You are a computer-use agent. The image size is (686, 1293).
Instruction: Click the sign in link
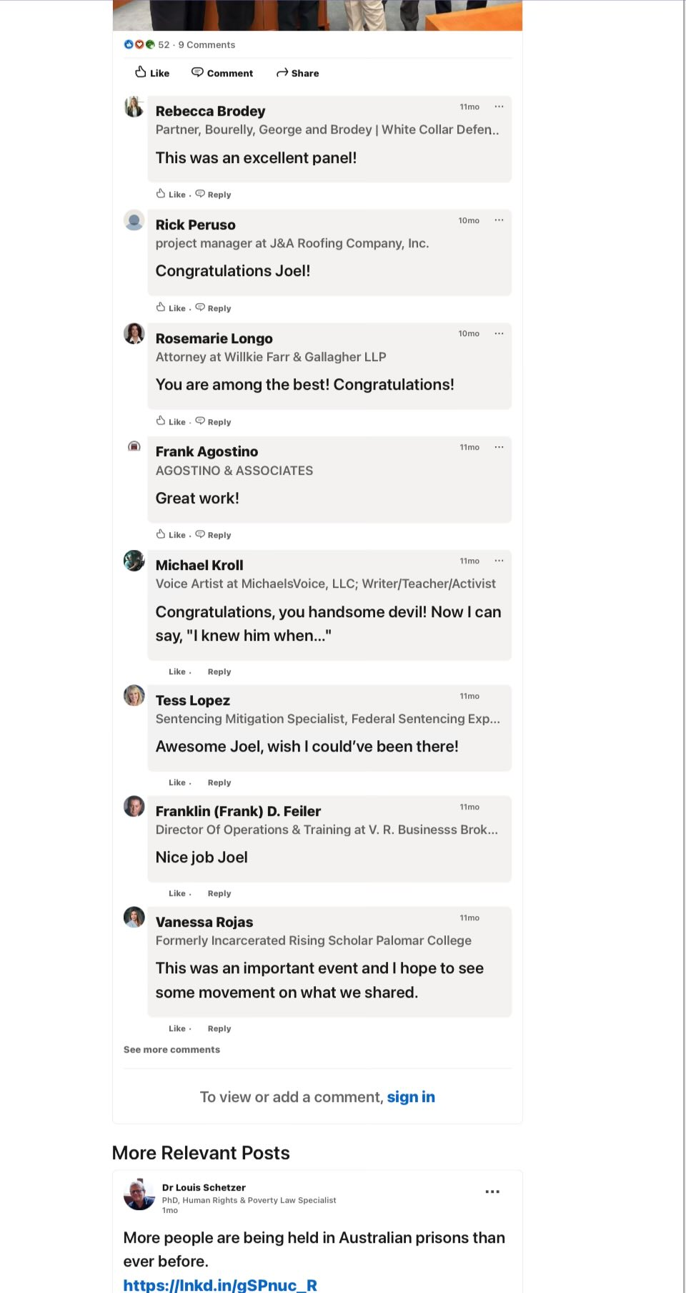pos(411,1097)
